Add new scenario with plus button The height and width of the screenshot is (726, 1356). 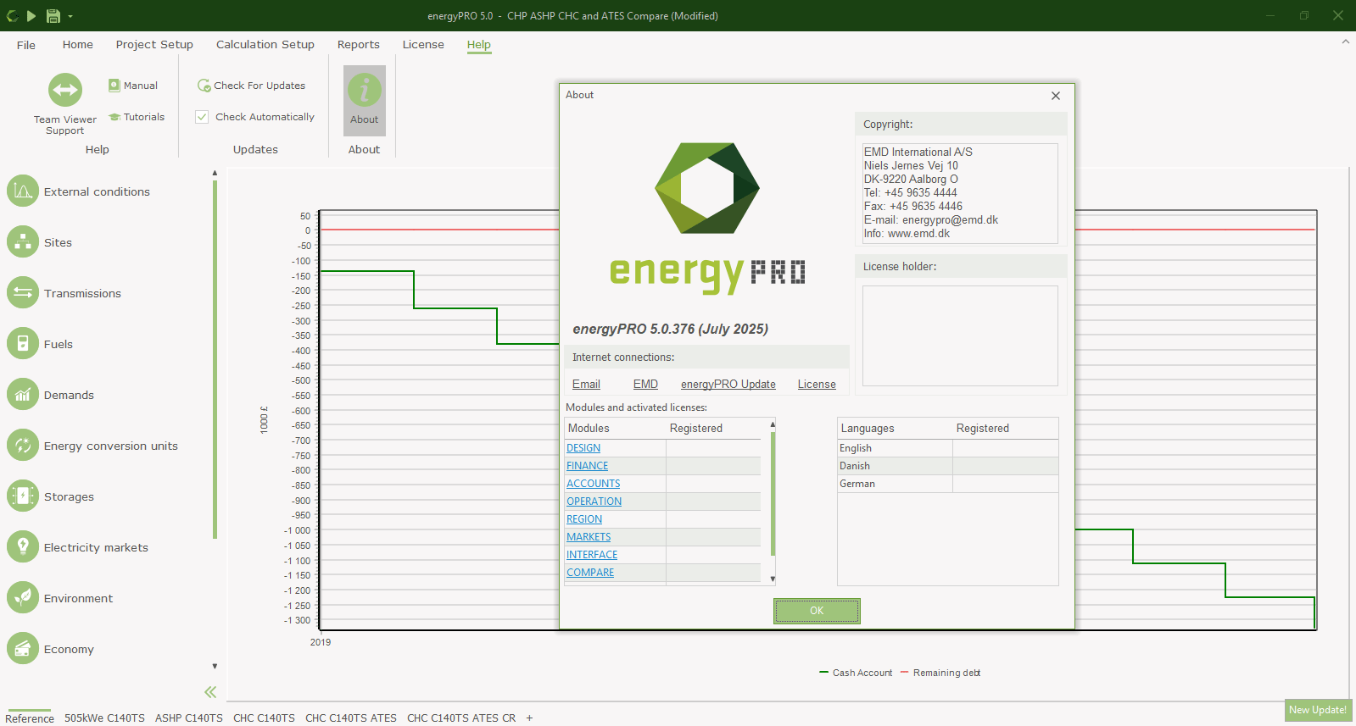[x=529, y=718]
